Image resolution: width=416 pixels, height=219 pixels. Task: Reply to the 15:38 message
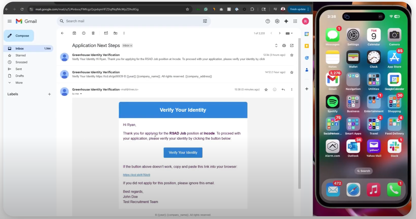coord(283,89)
